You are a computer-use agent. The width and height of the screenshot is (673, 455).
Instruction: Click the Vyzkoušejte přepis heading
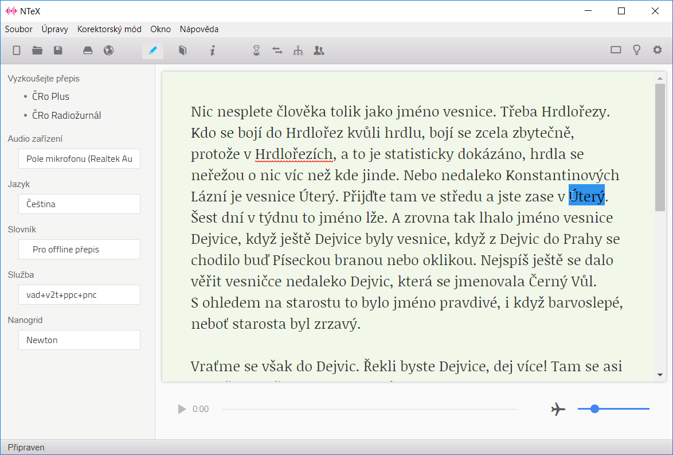click(44, 79)
